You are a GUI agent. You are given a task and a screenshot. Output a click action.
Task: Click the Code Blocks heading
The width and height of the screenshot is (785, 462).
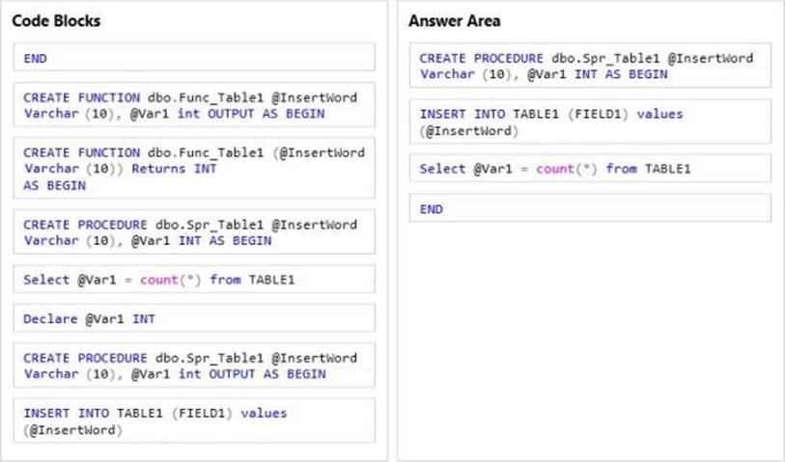click(x=57, y=20)
